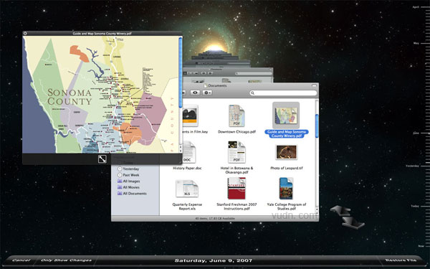
Task: Select Stanford Freshman 2007 Instructions.pdf icon
Action: pos(236,188)
